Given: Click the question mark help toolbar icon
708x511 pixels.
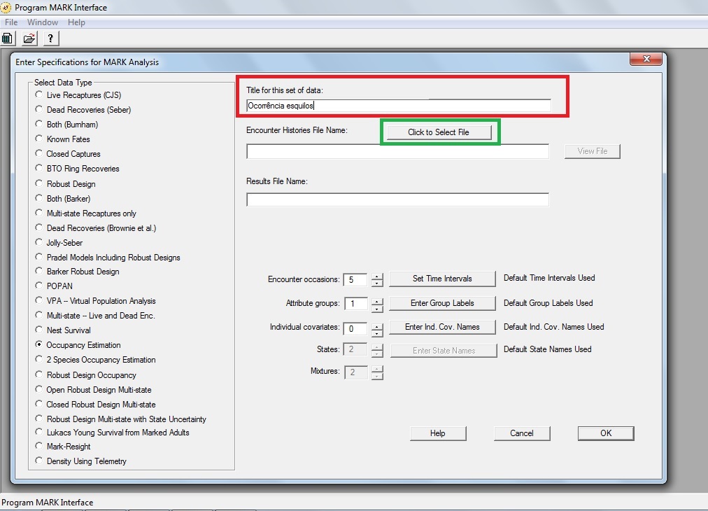Looking at the screenshot, I should tap(50, 38).
